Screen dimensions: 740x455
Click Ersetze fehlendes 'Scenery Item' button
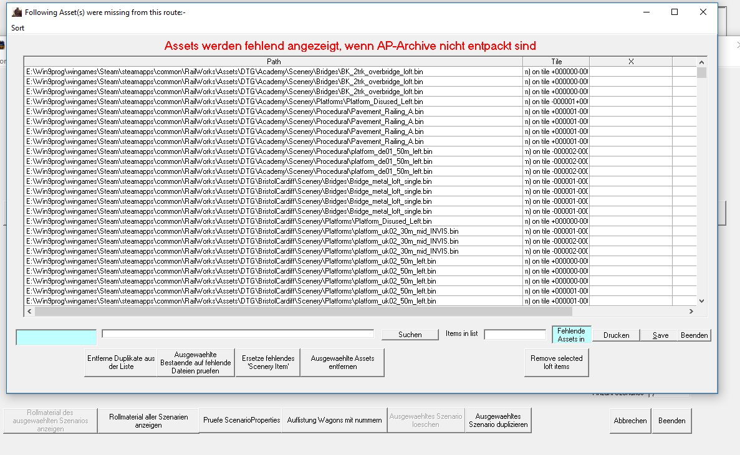tap(267, 362)
